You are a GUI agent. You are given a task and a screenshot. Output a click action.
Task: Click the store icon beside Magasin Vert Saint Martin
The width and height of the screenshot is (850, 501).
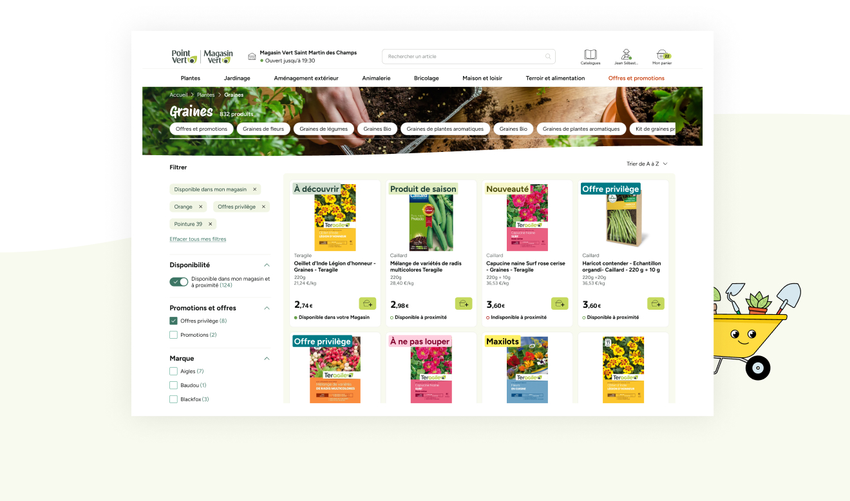click(x=252, y=57)
